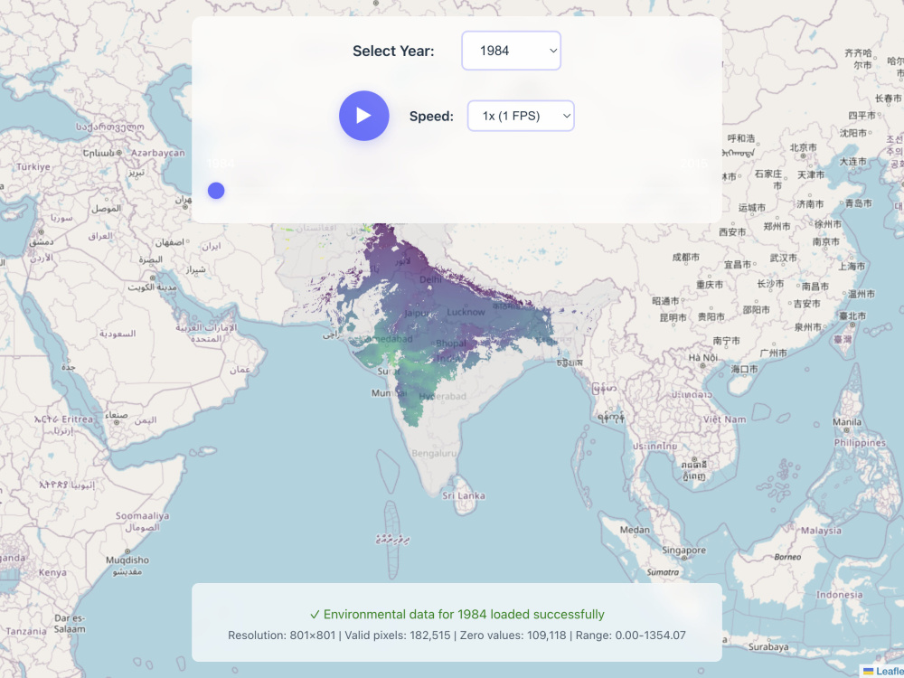Click the Türkiye country label
Screen dimensions: 904x678
(x=33, y=166)
